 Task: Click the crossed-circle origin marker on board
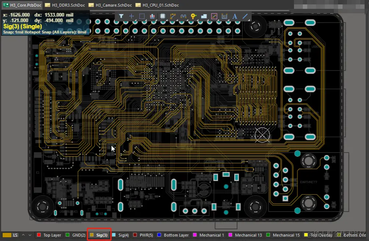[262, 135]
